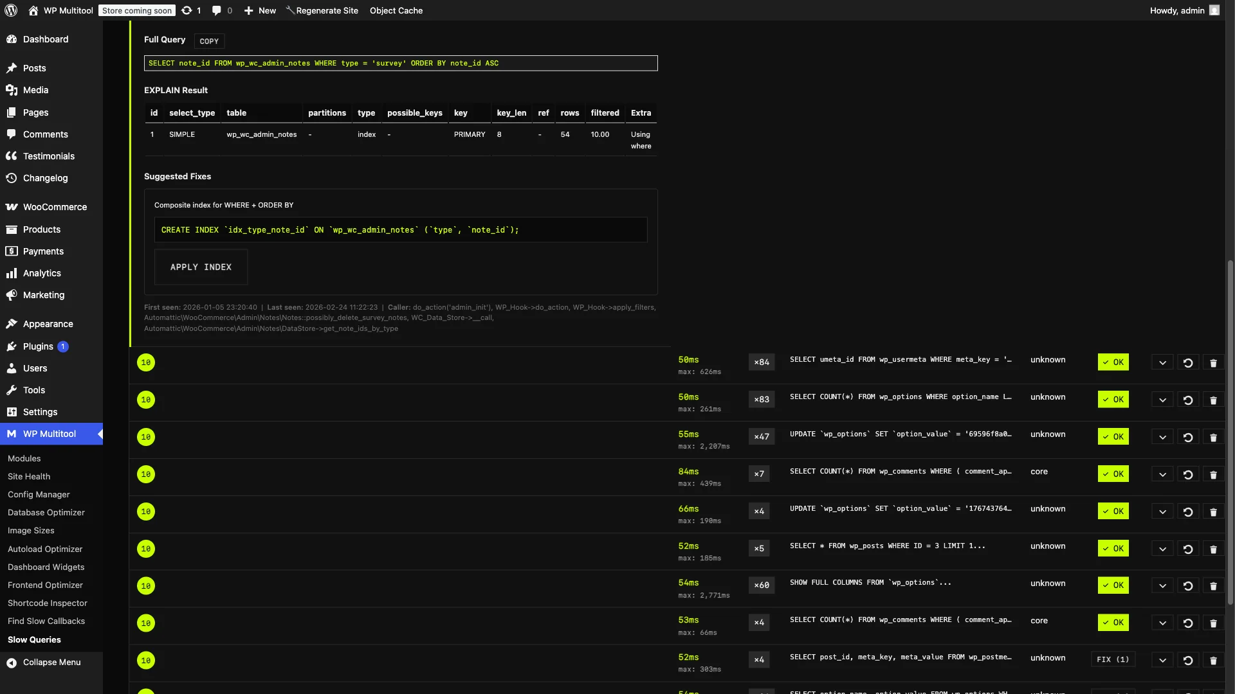
Task: Open the comments bubble in admin bar
Action: coord(217,10)
